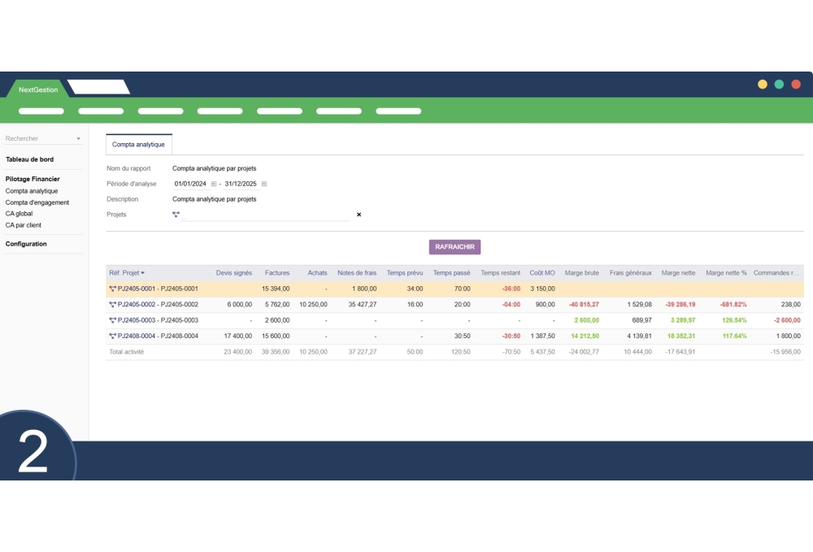The width and height of the screenshot is (813, 552).
Task: Click the project selector icon in Projets field
Action: [176, 213]
